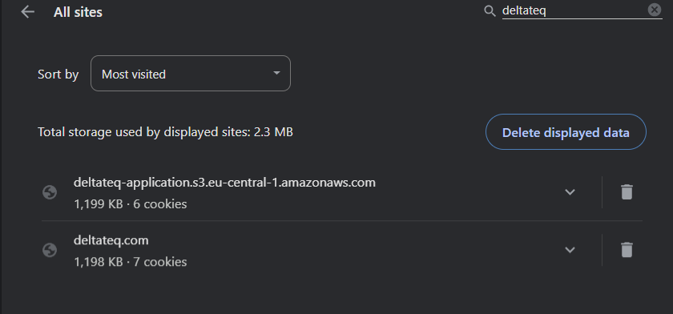Click Delete displayed data button
The image size is (673, 314).
click(x=566, y=132)
